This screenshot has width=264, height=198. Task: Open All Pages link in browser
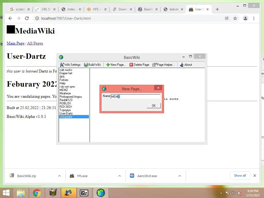coord(35,43)
